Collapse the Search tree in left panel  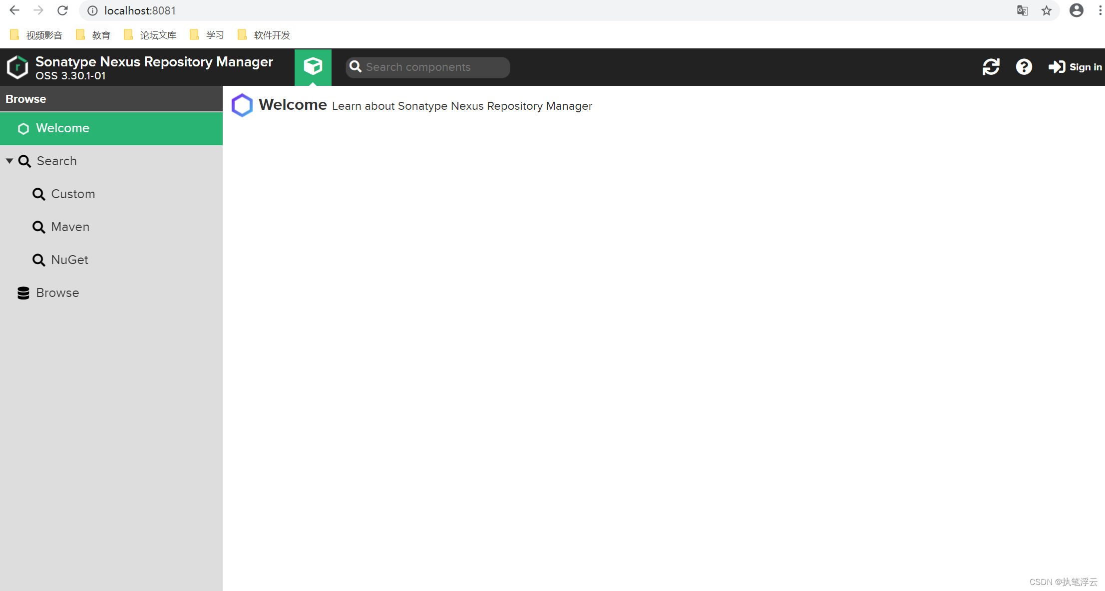pos(9,161)
